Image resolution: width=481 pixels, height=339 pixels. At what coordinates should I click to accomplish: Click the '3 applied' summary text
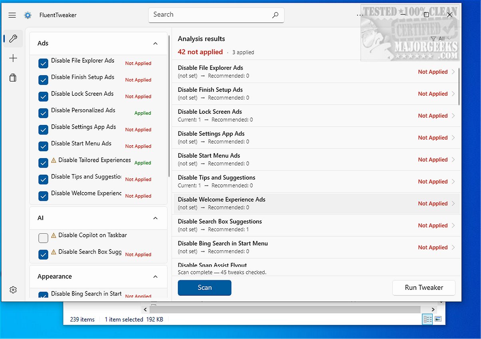click(243, 52)
